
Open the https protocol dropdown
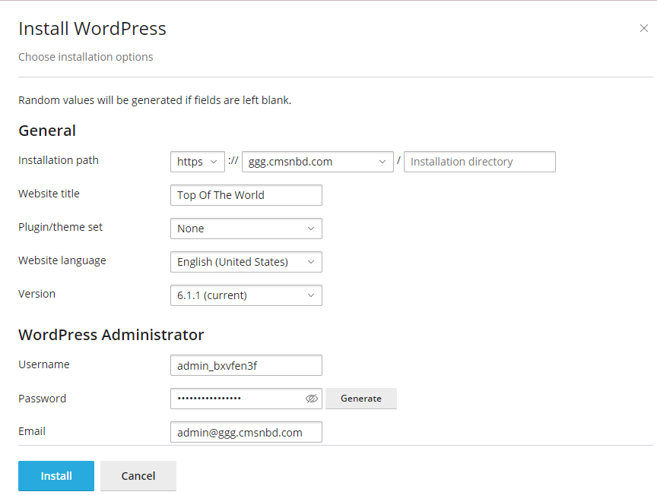tap(198, 162)
